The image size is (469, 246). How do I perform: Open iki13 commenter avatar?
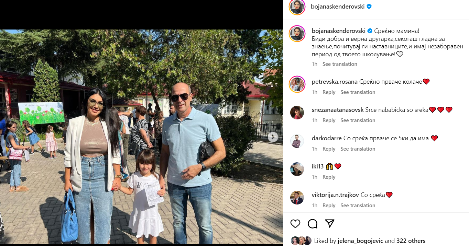pos(297,169)
